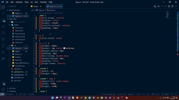Open Windows Start menu on taskbar
Image resolution: width=179 pixels, height=100 pixels.
click(x=53, y=98)
